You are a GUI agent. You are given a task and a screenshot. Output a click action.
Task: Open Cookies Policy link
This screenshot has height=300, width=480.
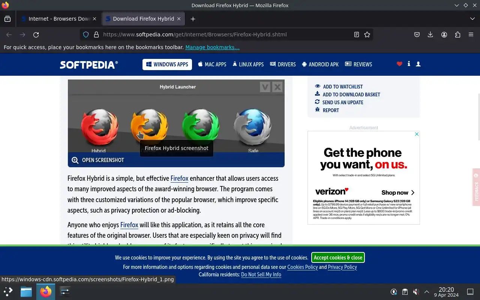point(302,267)
